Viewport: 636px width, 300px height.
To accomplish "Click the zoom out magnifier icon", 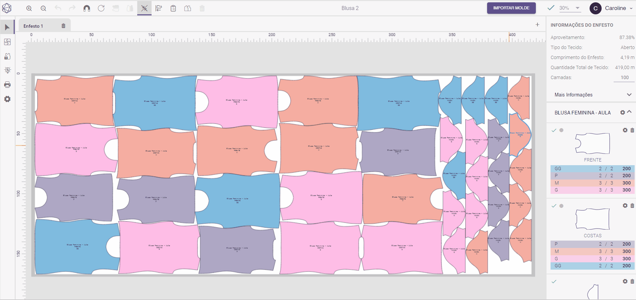I will pos(43,8).
